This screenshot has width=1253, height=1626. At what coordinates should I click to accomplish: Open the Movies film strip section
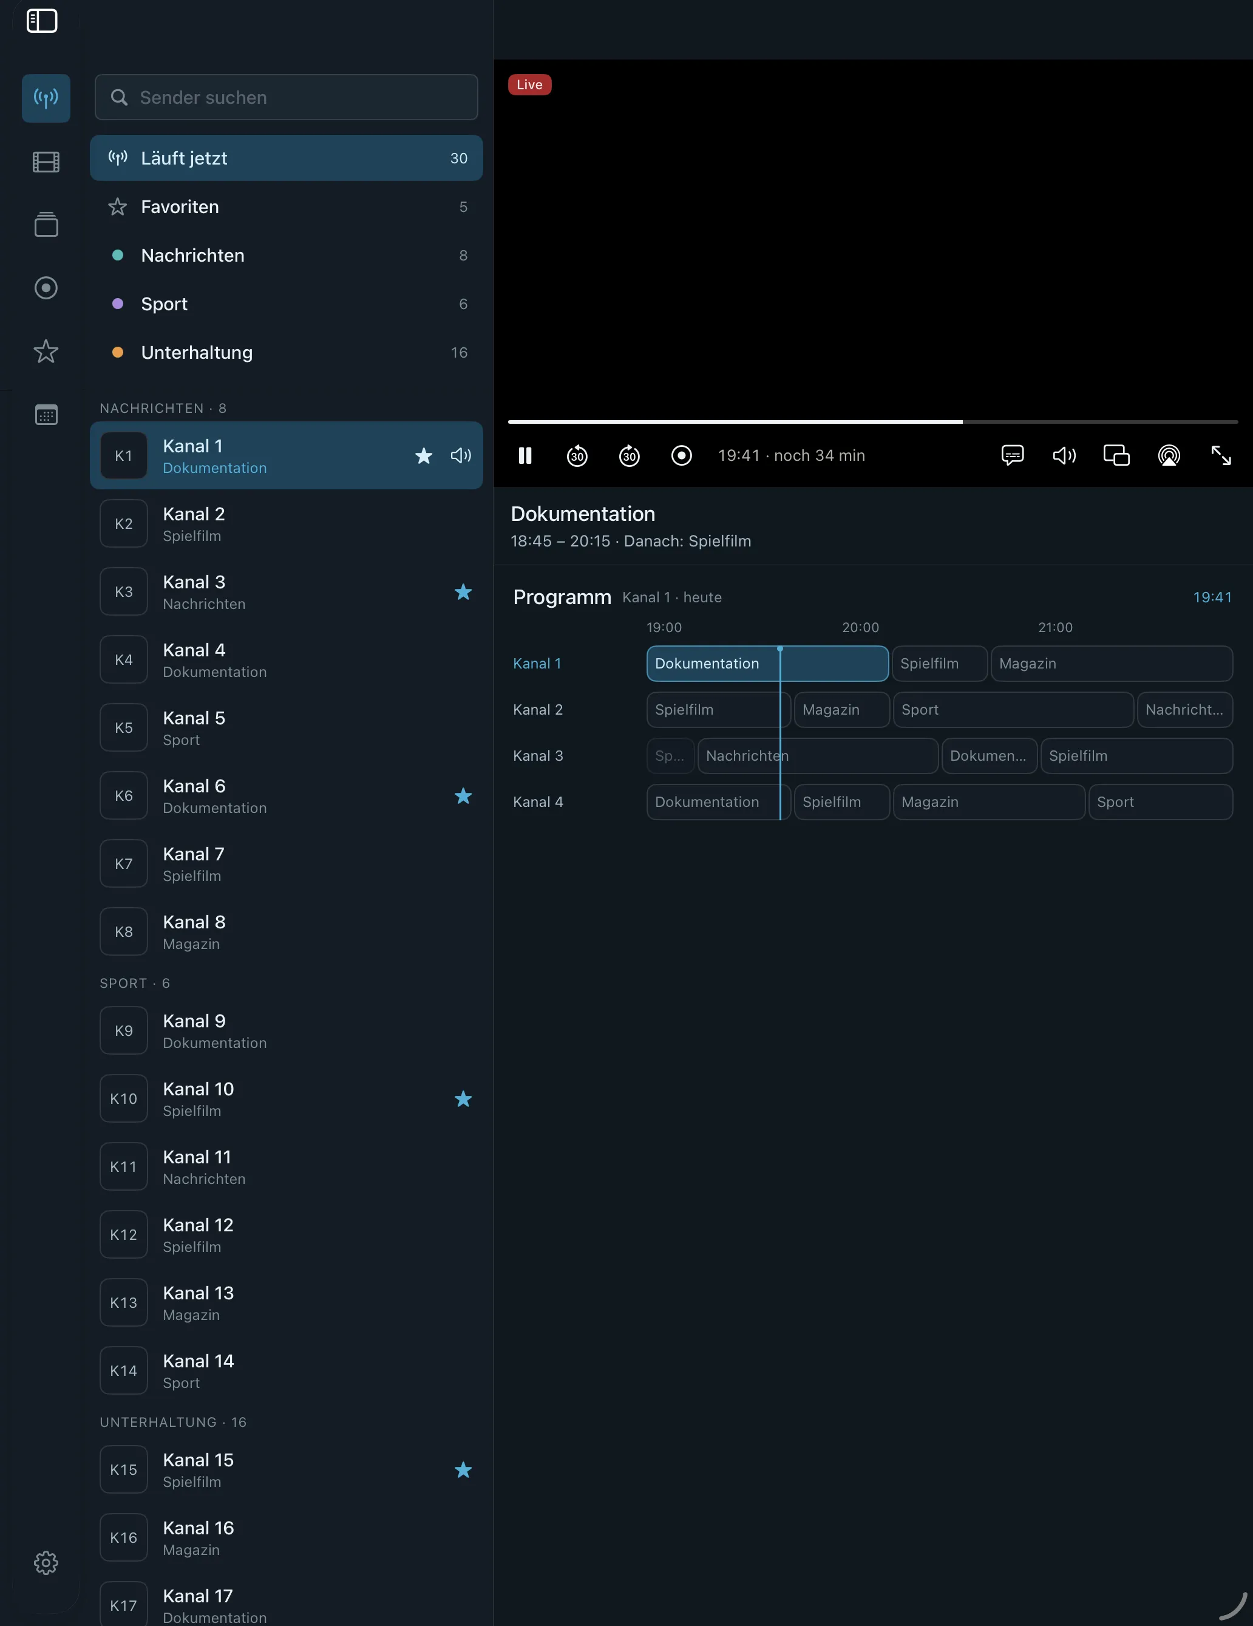click(x=46, y=162)
